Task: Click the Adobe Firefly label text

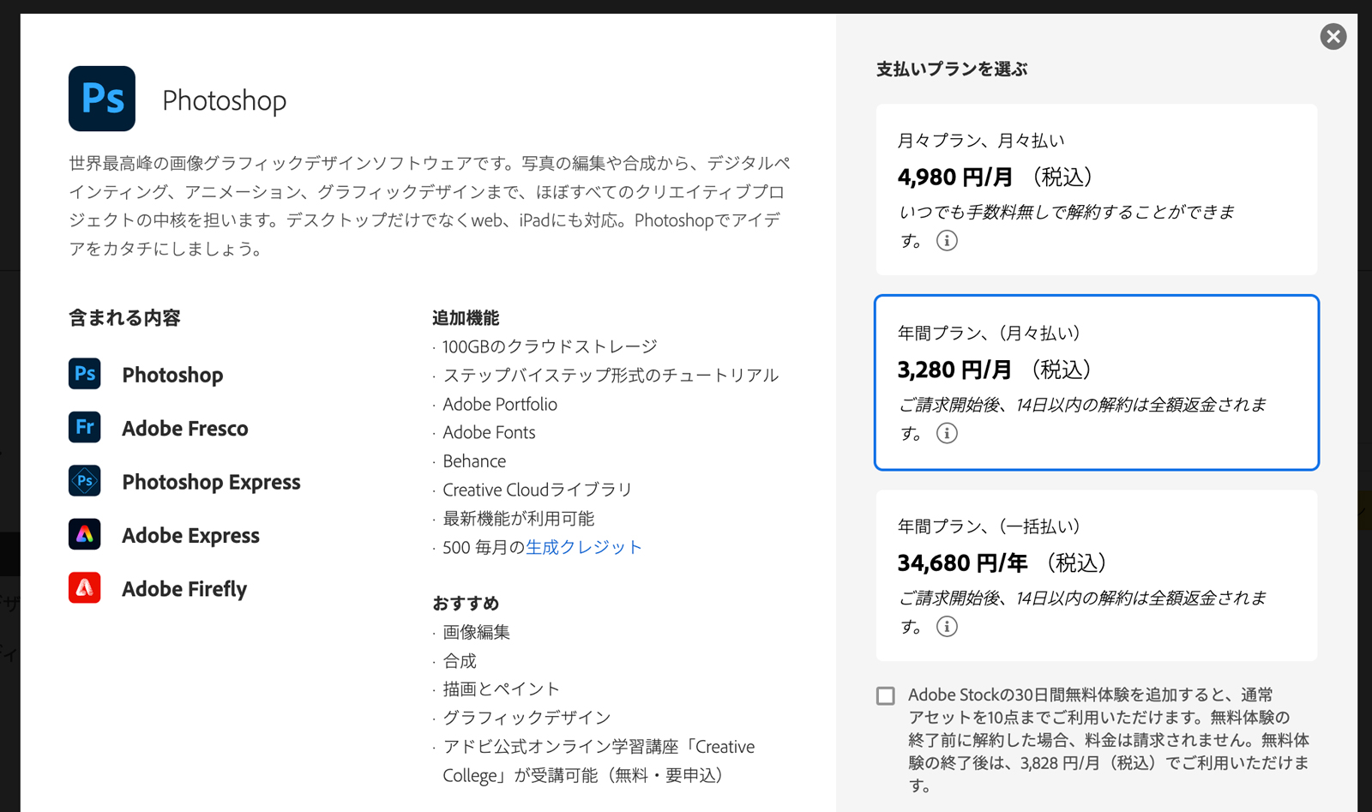Action: [x=184, y=589]
